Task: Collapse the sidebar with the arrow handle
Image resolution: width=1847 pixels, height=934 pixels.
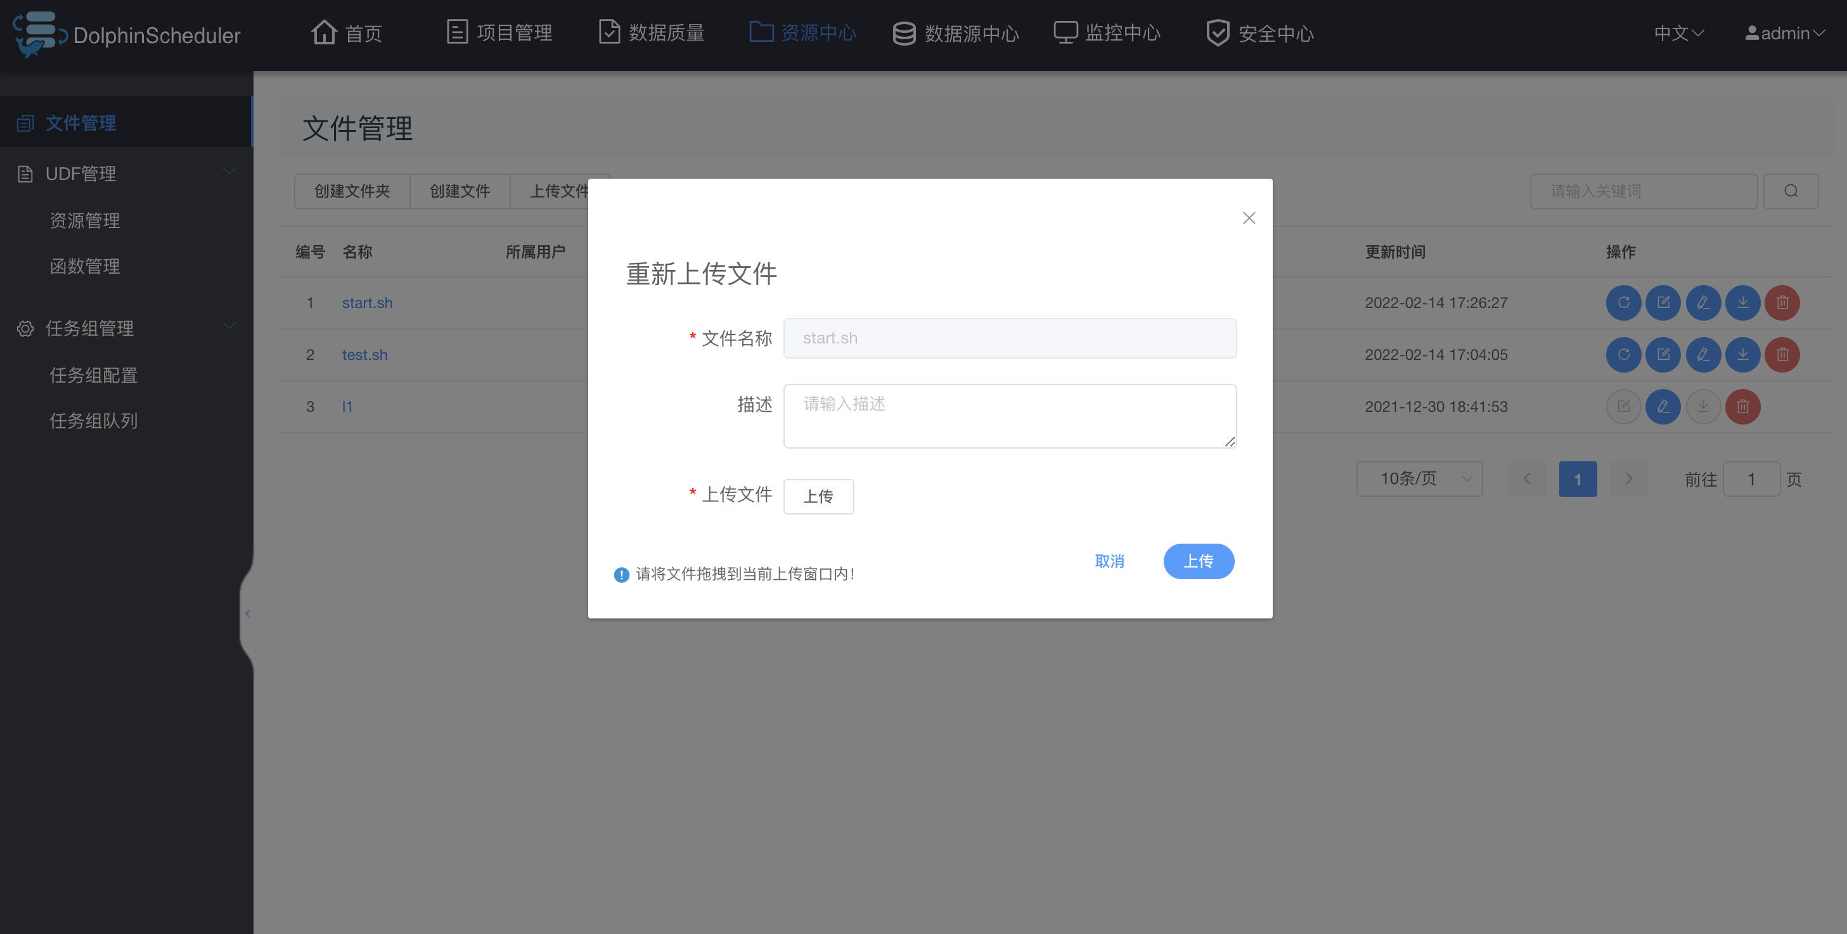Action: [247, 613]
